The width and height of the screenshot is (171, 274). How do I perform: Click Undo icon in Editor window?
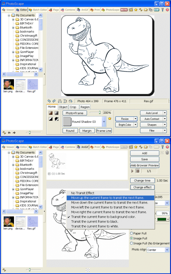pos(49,101)
